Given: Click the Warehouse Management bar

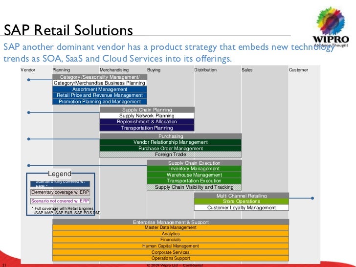Looking at the screenshot, I should (x=194, y=175).
